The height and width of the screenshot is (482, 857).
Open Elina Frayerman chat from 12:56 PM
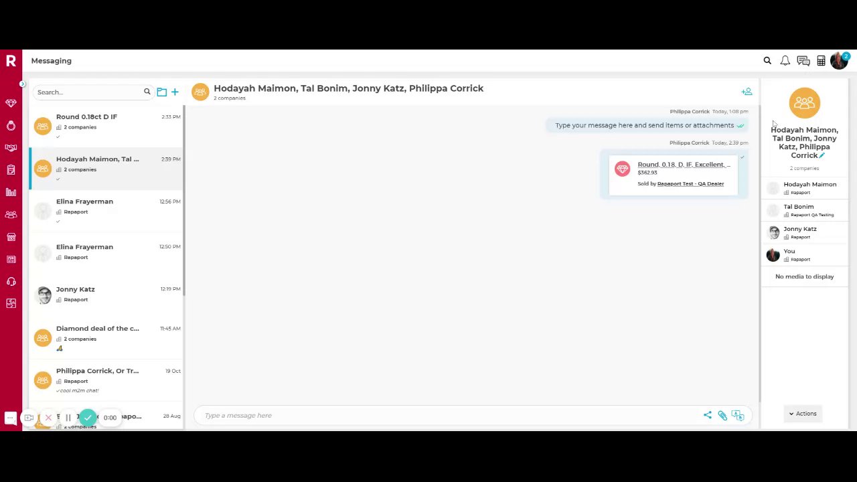pos(106,211)
